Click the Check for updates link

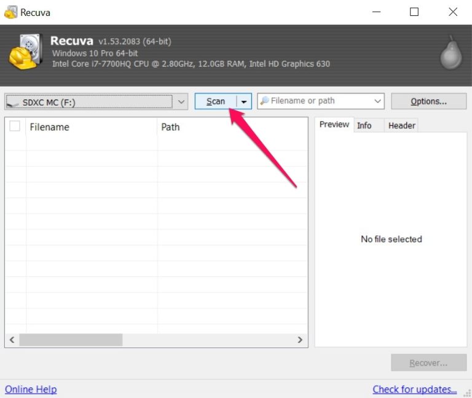click(x=414, y=389)
